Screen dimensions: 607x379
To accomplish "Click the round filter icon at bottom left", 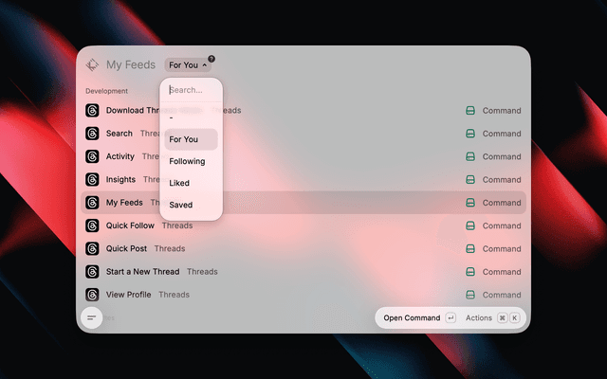I will pos(92,318).
